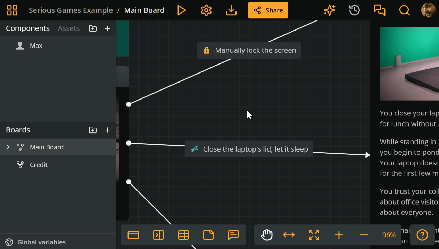439x249 pixels.
Task: View version history via the clock icon
Action: (354, 10)
